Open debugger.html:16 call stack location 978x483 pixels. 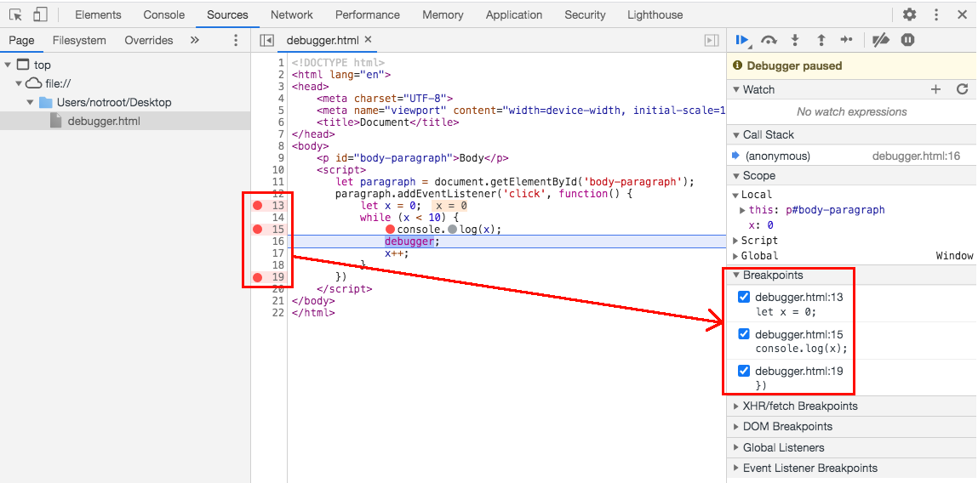(916, 156)
